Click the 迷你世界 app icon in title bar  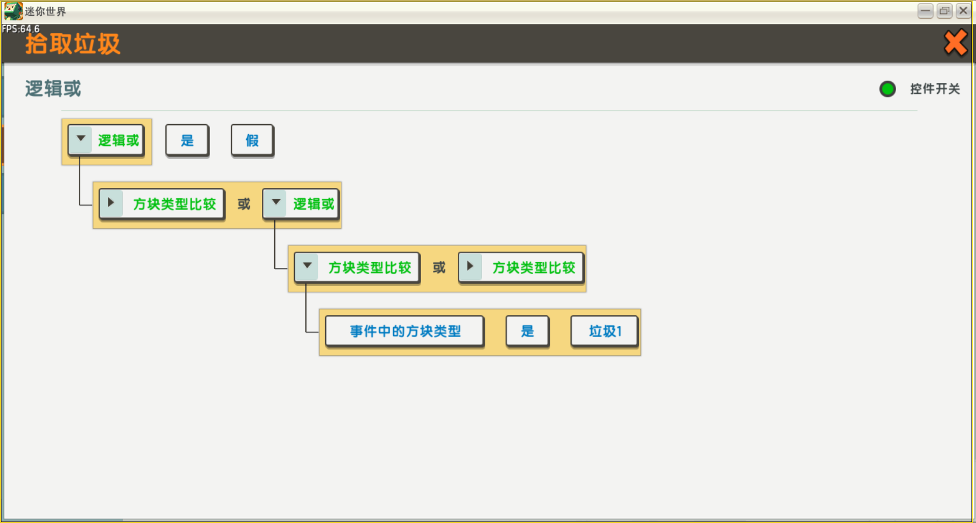(x=13, y=11)
